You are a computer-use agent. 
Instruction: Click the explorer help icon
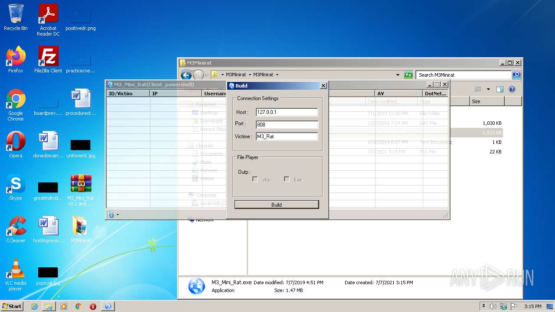[512, 89]
